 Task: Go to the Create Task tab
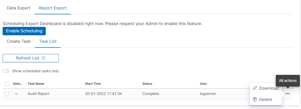(x=19, y=41)
